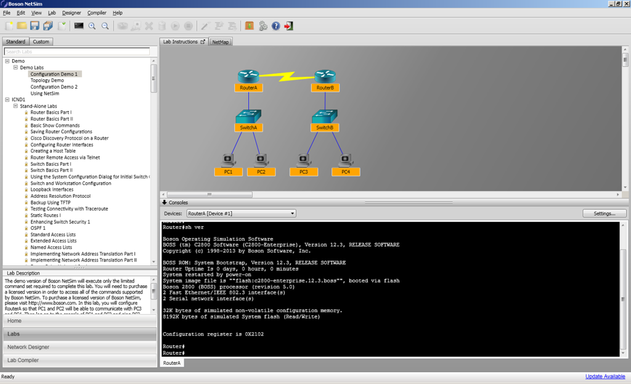Click the greyed-out add router device icon
631x384 pixels.
pos(123,26)
